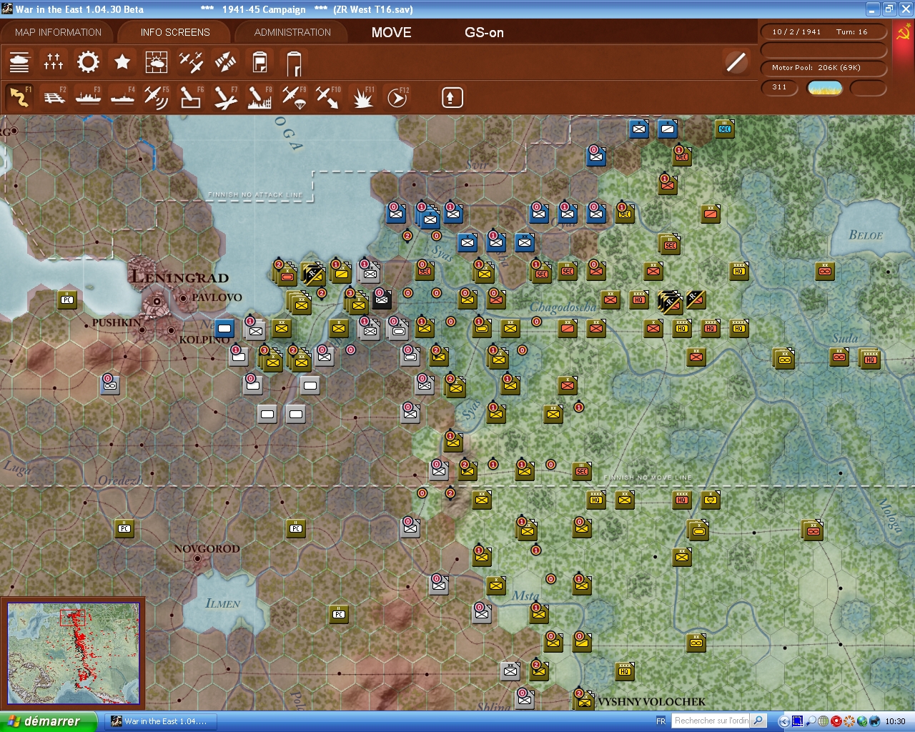The width and height of the screenshot is (915, 732).
Task: Open the MAP INFORMATION tab
Action: pyautogui.click(x=59, y=32)
